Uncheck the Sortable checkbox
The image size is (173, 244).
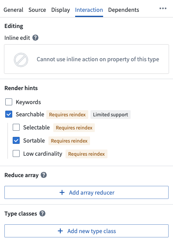pyautogui.click(x=16, y=140)
